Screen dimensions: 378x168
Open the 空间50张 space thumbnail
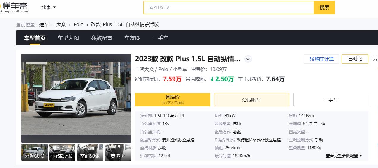90,152
